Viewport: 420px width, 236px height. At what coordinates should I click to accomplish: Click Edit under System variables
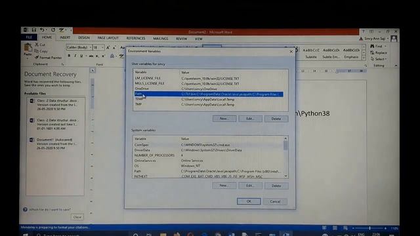pos(250,186)
